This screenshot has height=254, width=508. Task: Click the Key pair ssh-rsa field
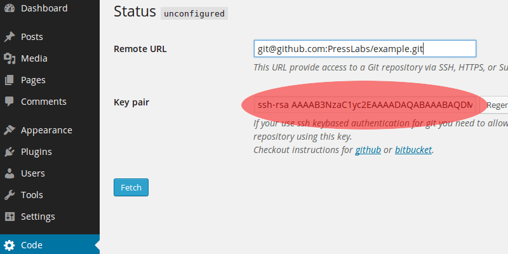click(x=364, y=105)
